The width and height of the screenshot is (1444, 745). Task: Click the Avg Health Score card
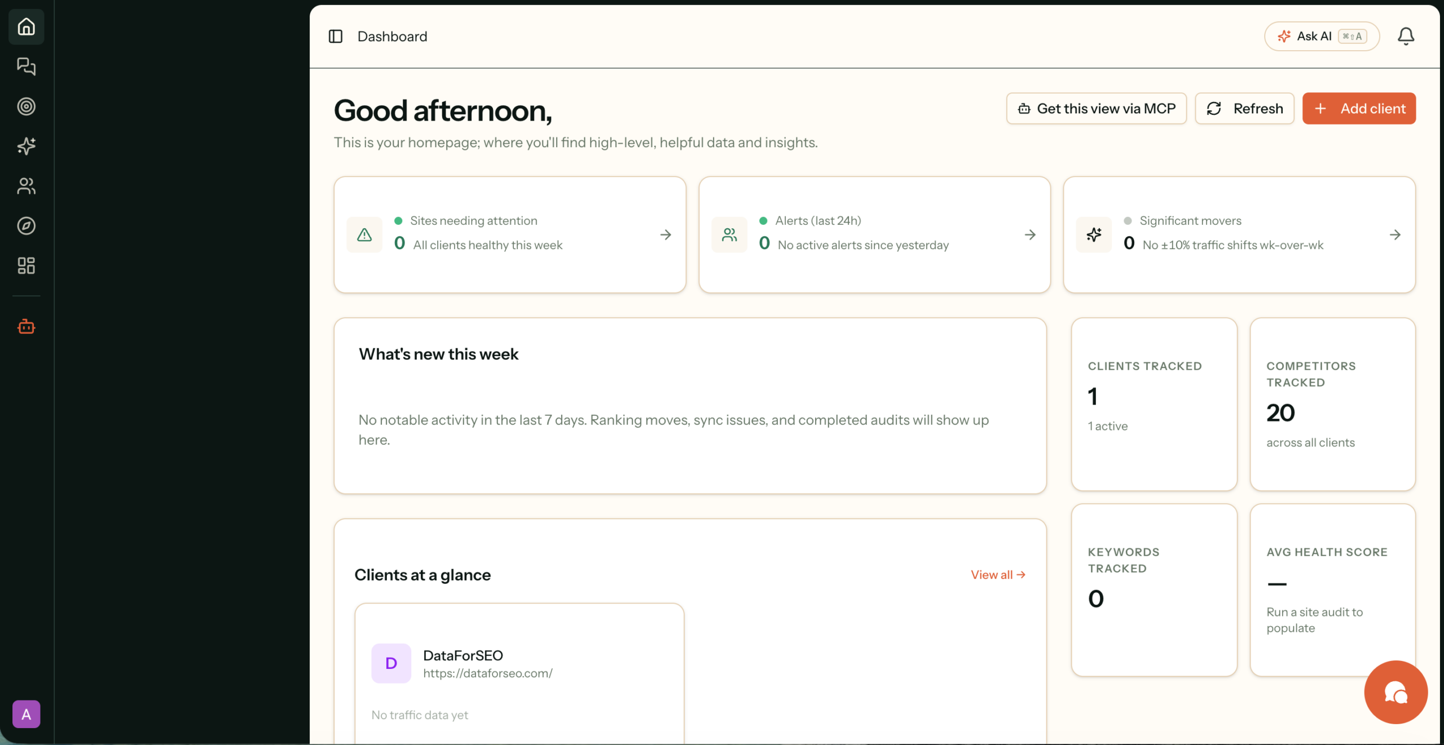[x=1332, y=590]
